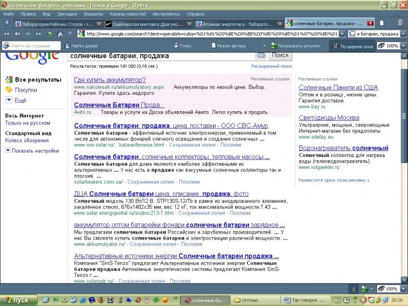
Task: Toggle Режим автора author mode
Action: [227, 45]
